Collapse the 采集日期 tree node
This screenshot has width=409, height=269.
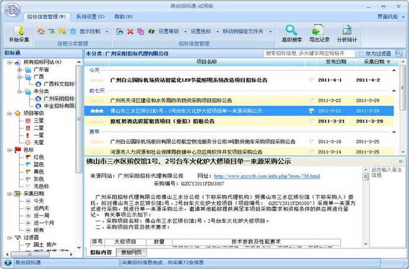click(9, 194)
